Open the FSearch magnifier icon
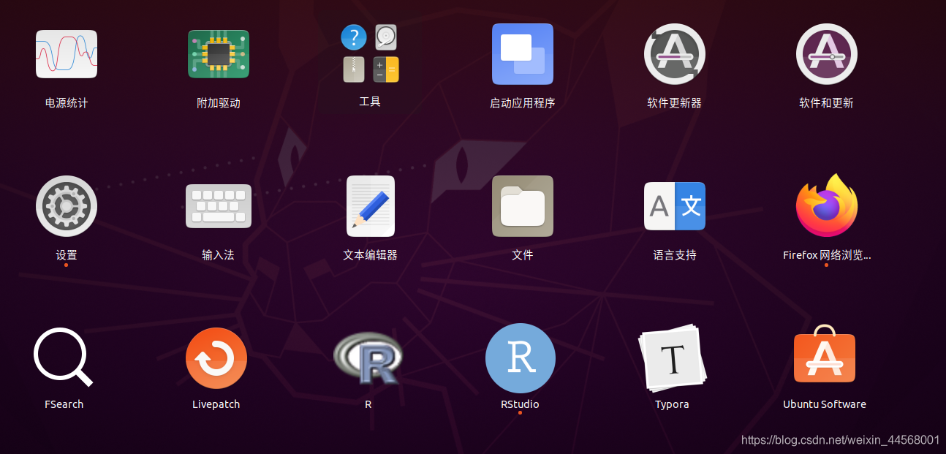Screen dimensions: 946x454 [x=64, y=357]
